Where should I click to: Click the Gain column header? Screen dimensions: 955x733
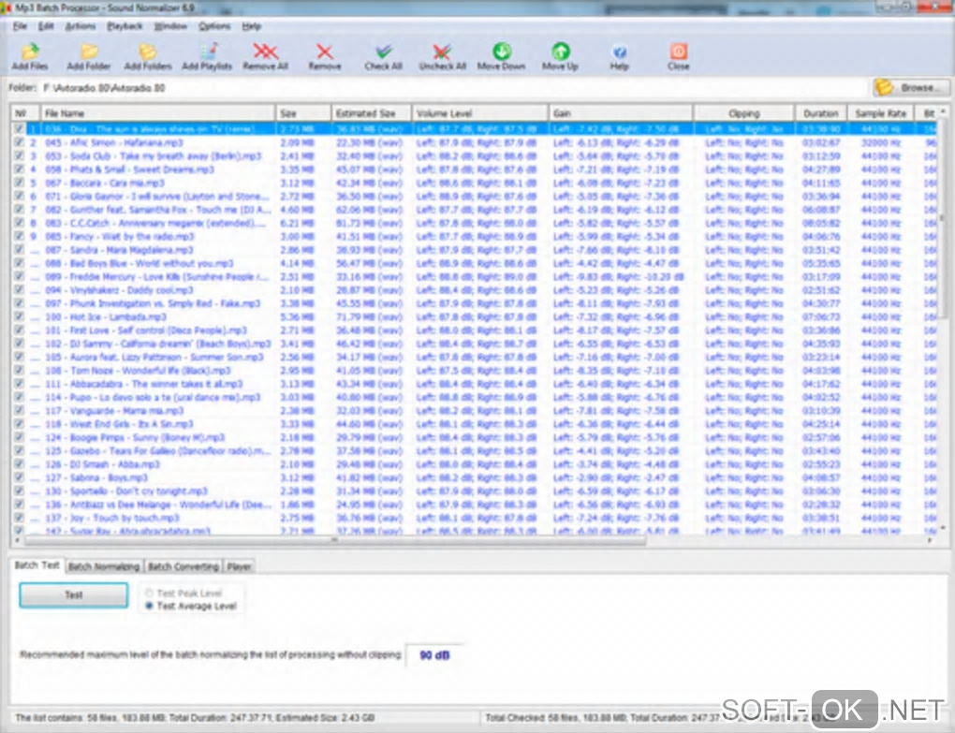pos(621,113)
